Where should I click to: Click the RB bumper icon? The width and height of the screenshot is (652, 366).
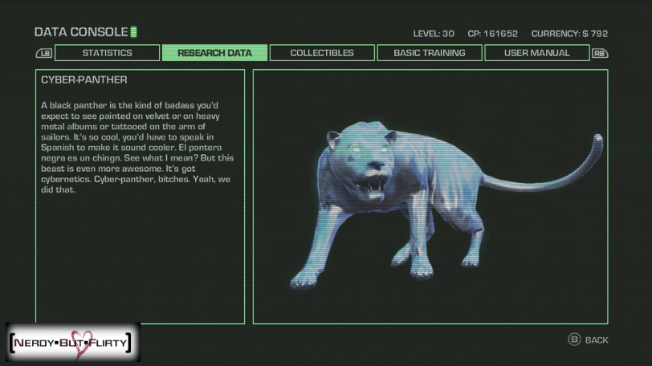[600, 53]
